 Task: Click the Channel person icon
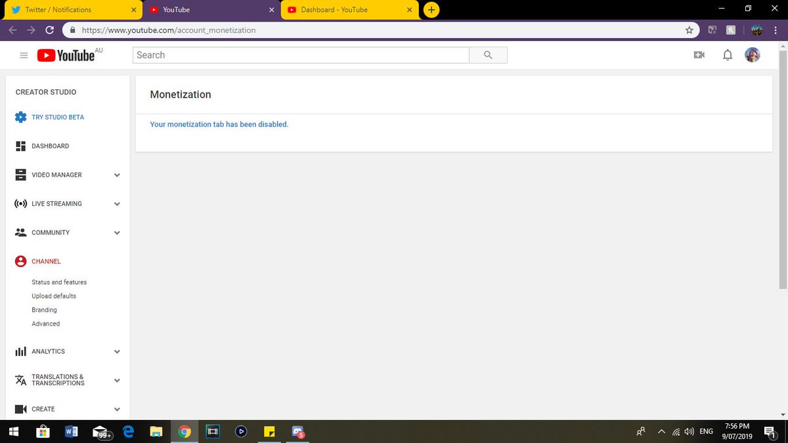point(20,261)
